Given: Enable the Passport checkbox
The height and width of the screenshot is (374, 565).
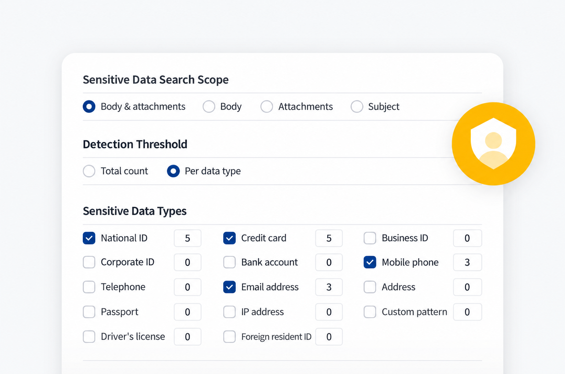Looking at the screenshot, I should pyautogui.click(x=89, y=312).
